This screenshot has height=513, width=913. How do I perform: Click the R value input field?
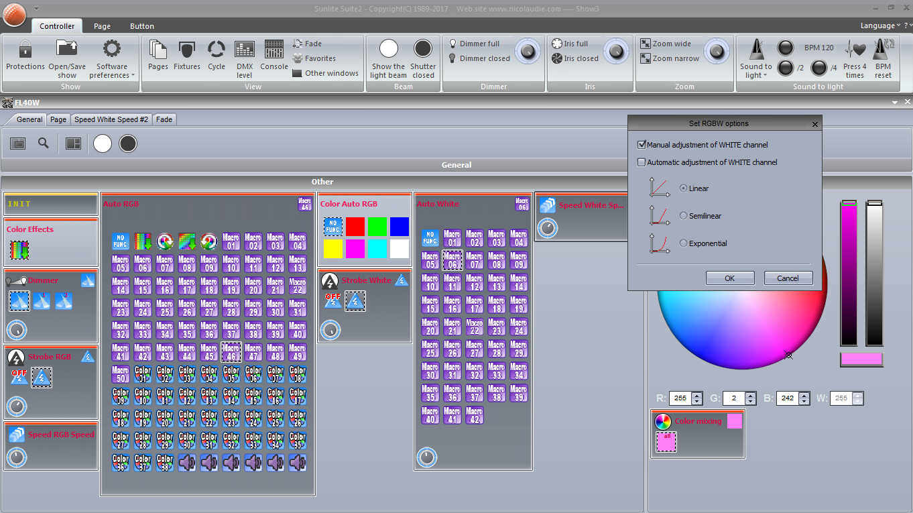pyautogui.click(x=680, y=398)
